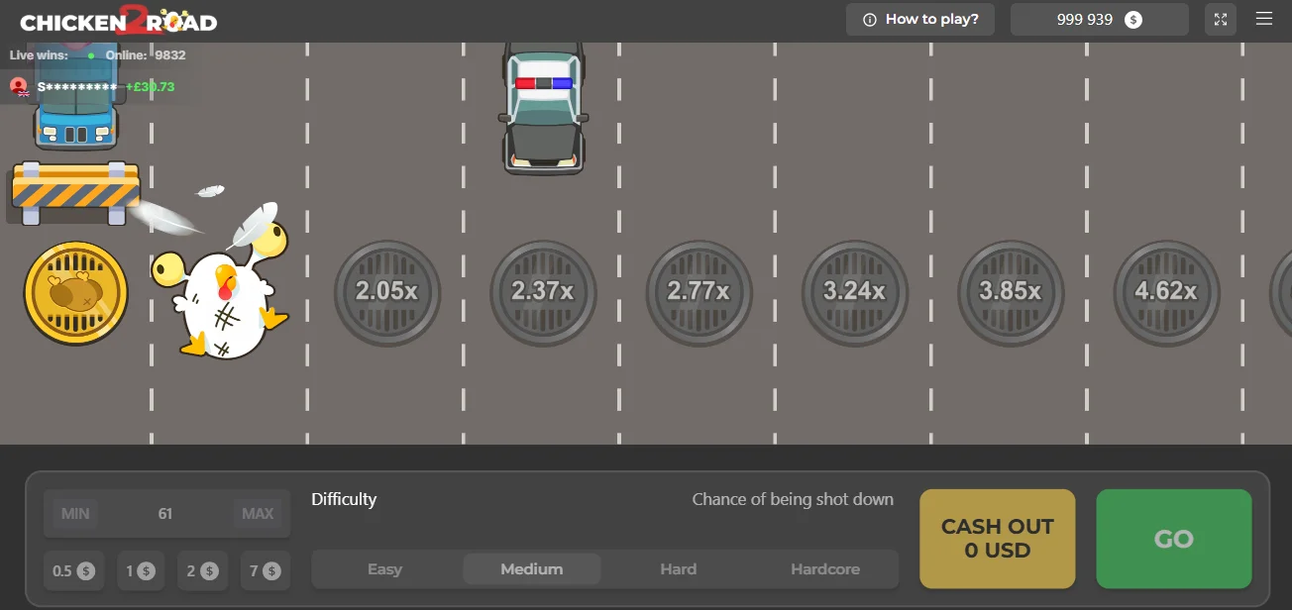1292x610 pixels.
Task: Click the Online: 9832 counter
Action: coord(146,55)
